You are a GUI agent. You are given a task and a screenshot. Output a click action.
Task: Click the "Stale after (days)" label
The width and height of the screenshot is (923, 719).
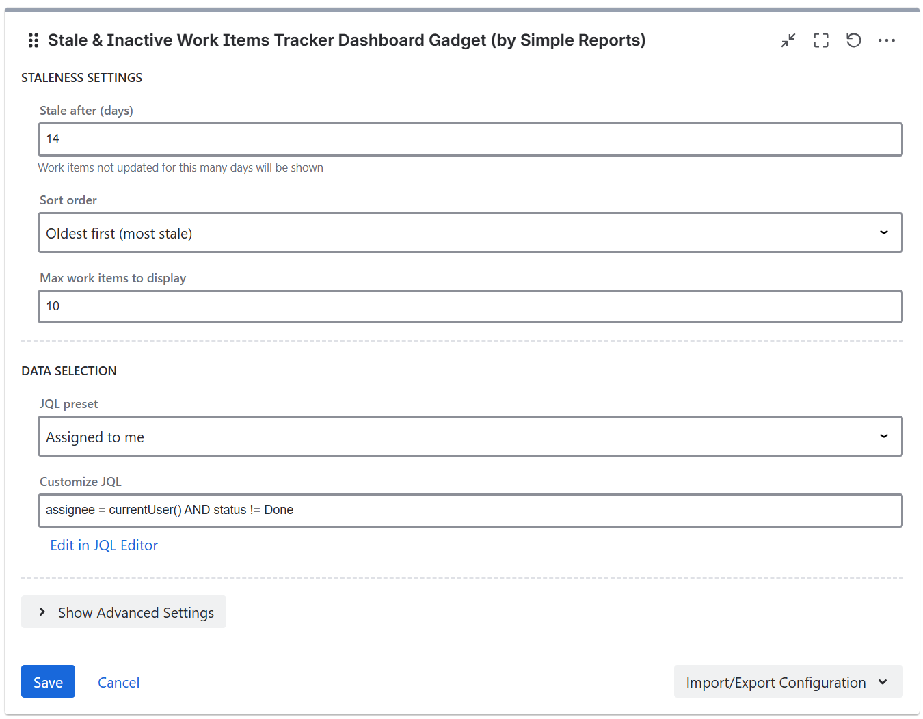86,111
